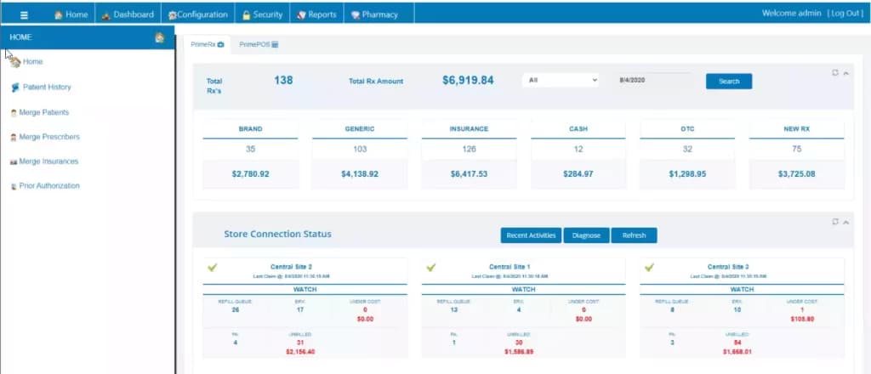Click the Refresh button
This screenshot has width=871, height=374.
tap(634, 235)
